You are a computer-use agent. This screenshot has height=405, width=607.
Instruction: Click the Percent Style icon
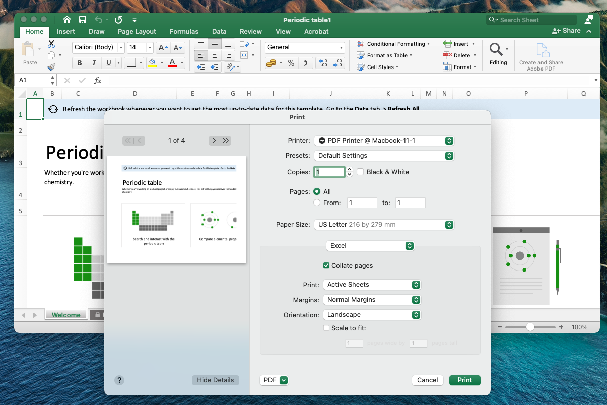click(291, 63)
